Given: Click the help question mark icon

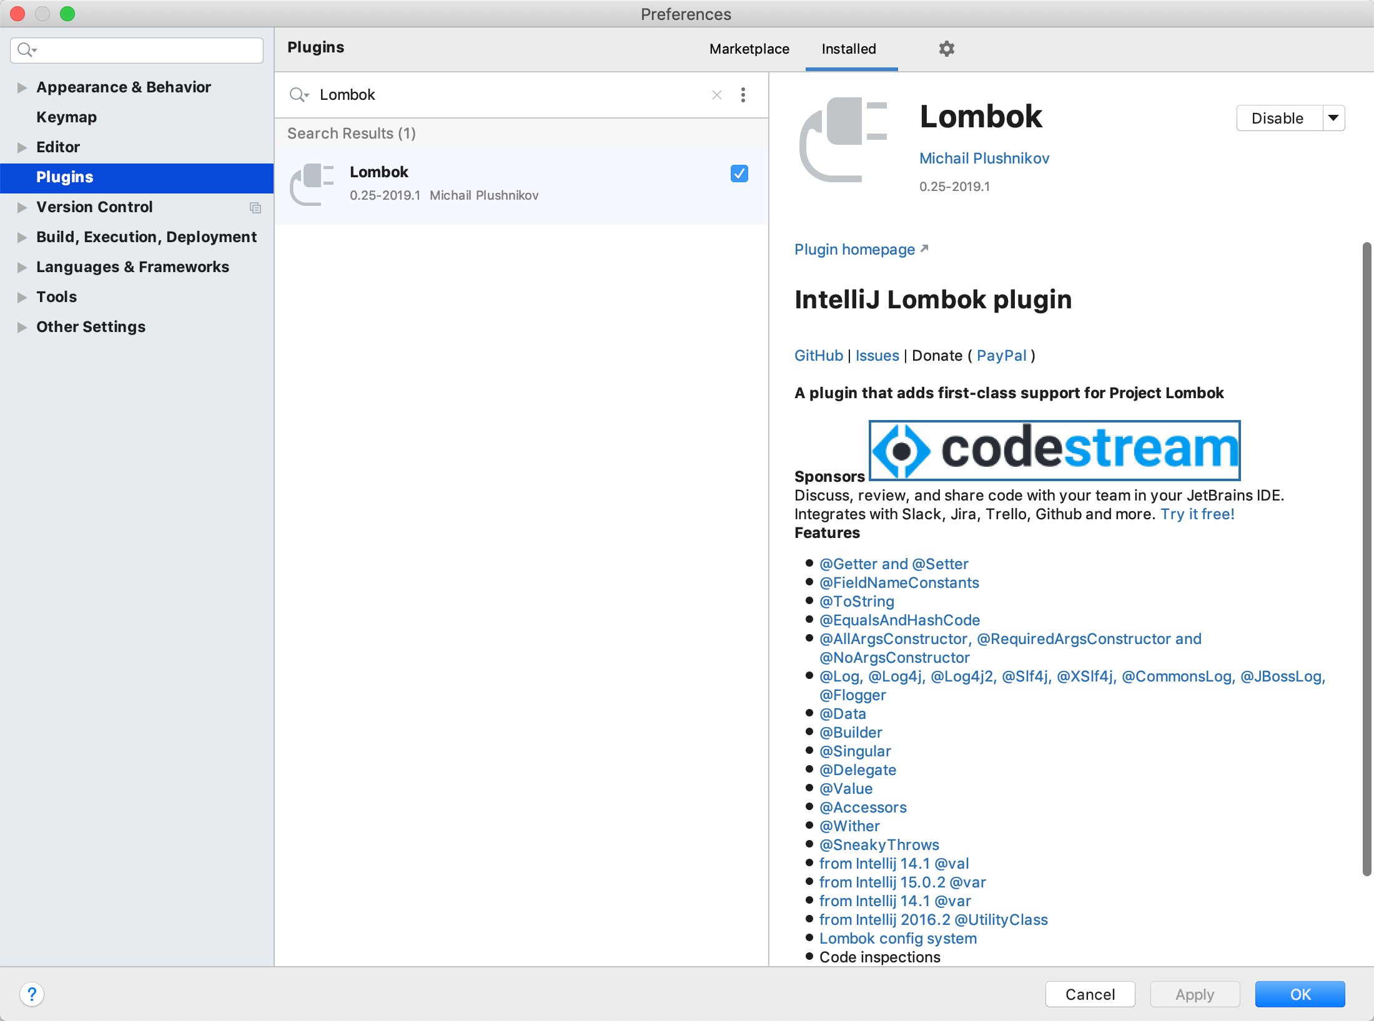Looking at the screenshot, I should pyautogui.click(x=32, y=994).
